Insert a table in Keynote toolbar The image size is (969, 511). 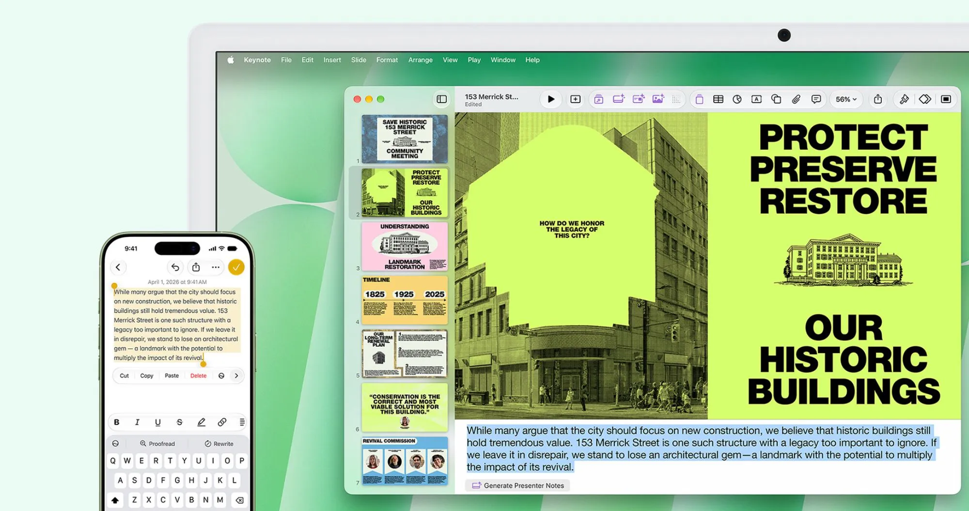[718, 99]
